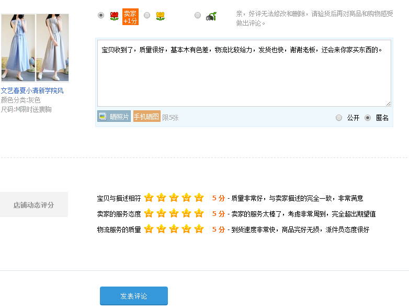This screenshot has height=308, width=409.
Task: Click the red flower good review icon
Action: 114,16
